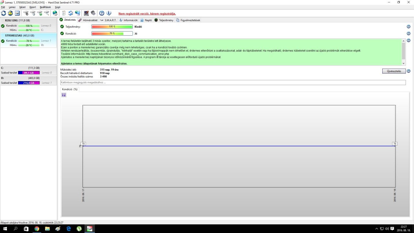414x233 pixels.
Task: Click the help icon beside the Kondíció bar
Action: click(409, 33)
